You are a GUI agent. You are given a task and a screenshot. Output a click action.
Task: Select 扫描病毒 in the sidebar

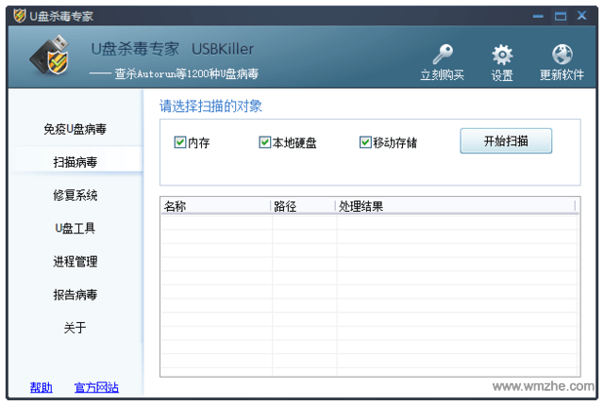point(75,162)
